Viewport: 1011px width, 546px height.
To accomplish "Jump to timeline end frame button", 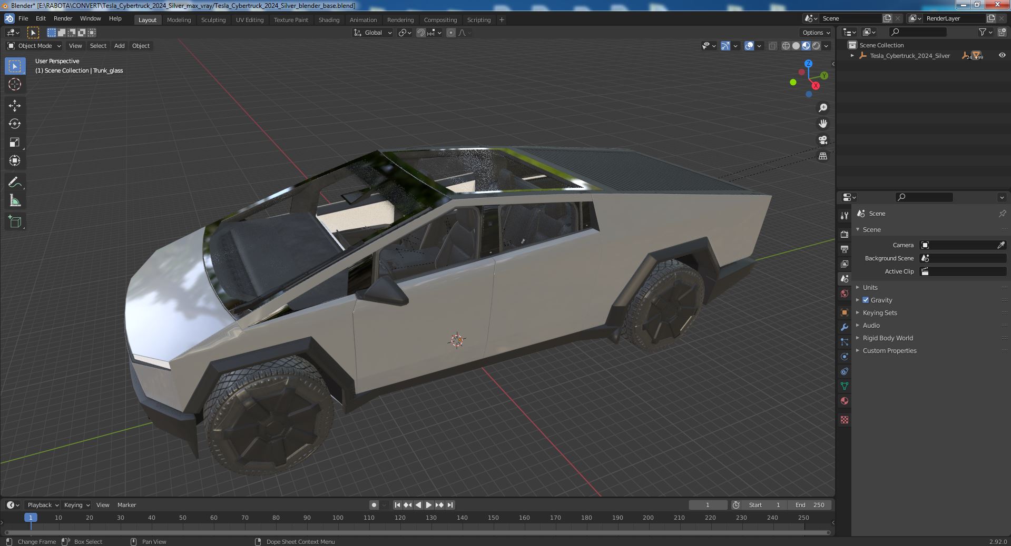I will (x=450, y=505).
